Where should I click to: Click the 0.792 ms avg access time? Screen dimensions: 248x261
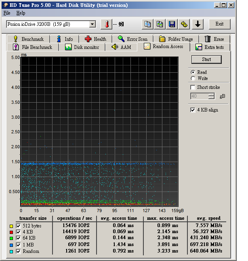pos(123,251)
